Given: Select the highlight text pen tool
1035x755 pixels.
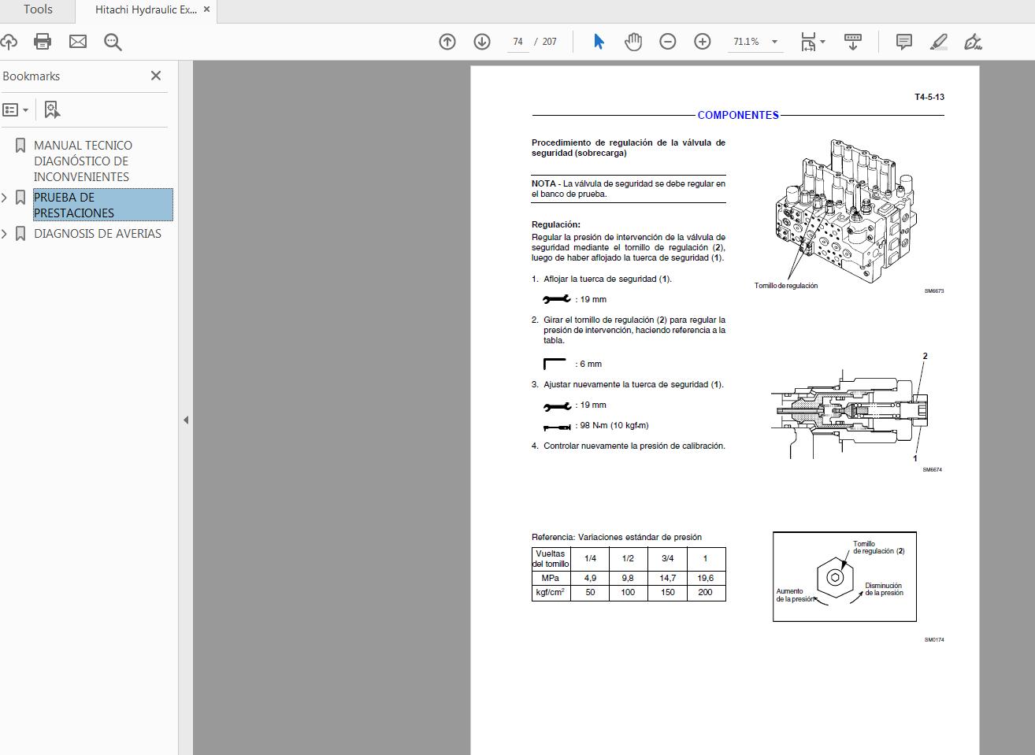Looking at the screenshot, I should [x=938, y=42].
